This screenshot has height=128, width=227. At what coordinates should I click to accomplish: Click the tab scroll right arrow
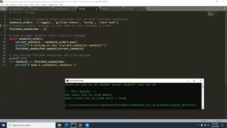pyautogui.click(x=4, y=9)
